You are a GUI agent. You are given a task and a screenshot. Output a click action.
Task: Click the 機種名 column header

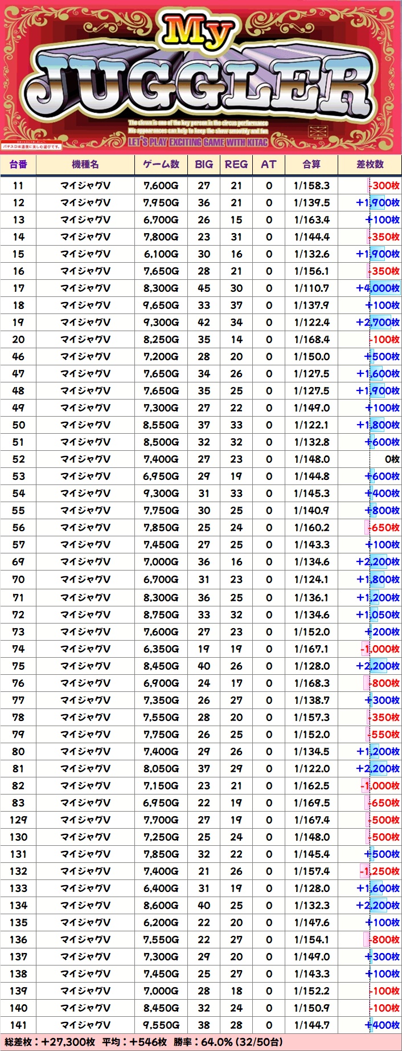[85, 164]
